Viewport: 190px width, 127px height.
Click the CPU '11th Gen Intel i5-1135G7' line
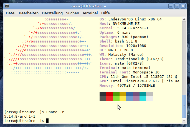point(138,77)
